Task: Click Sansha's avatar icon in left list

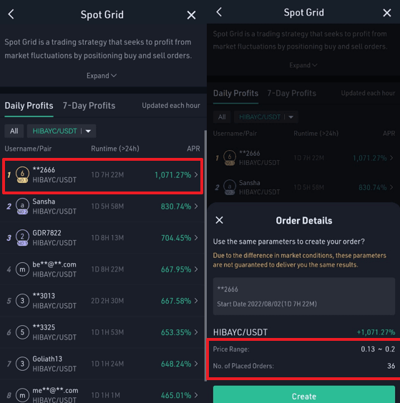Action: (x=22, y=206)
